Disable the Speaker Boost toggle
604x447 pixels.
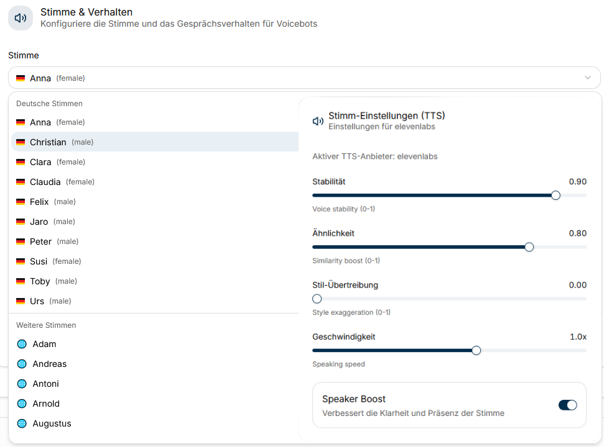point(567,405)
